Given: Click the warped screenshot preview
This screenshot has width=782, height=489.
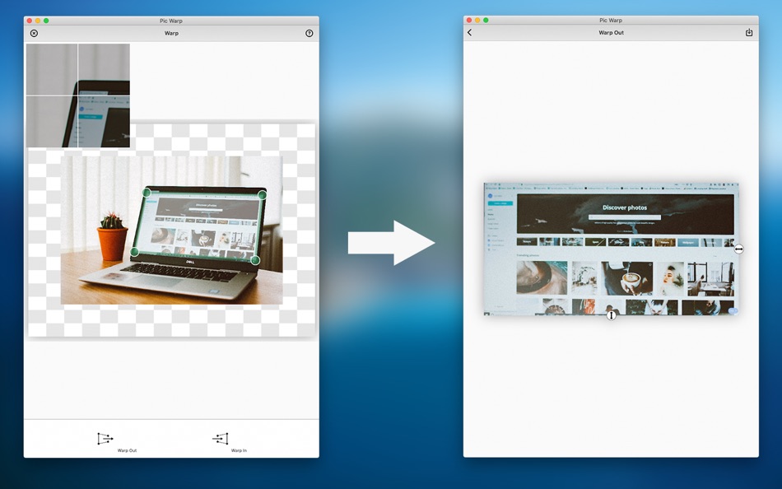Looking at the screenshot, I should (609, 247).
